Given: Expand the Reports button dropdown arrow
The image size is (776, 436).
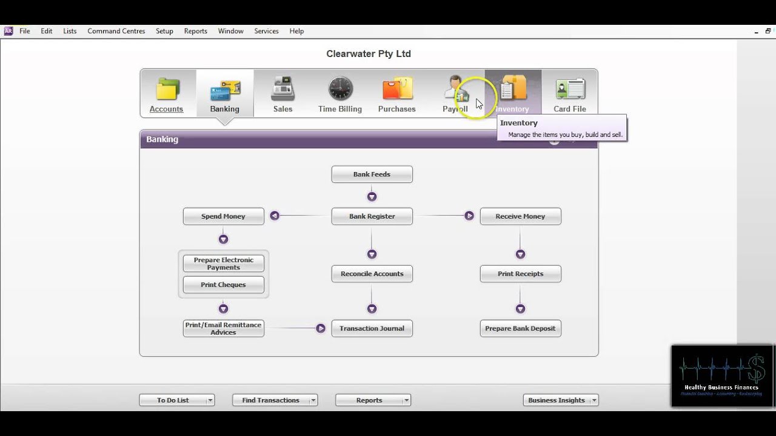Looking at the screenshot, I should pos(407,400).
